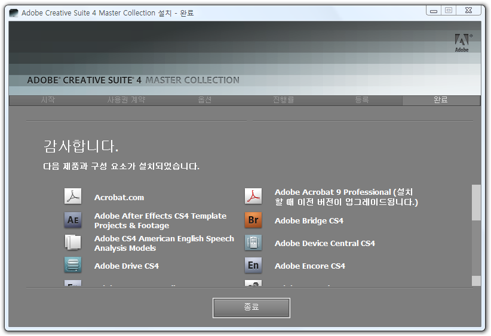Select the 시작 step tab
Viewport: 491px width, 336px height.
[48, 100]
